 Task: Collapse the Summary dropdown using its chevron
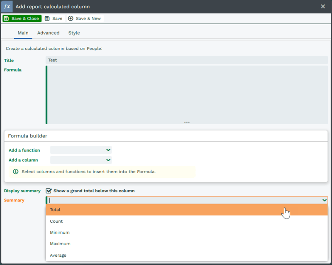tap(324, 200)
